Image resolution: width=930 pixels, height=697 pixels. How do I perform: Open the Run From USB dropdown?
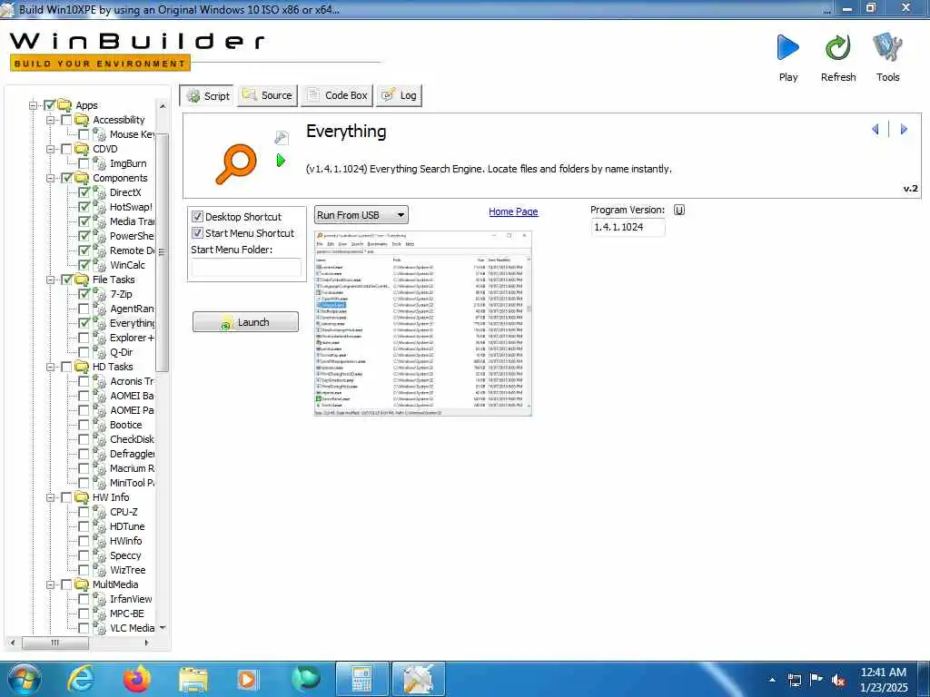point(361,215)
